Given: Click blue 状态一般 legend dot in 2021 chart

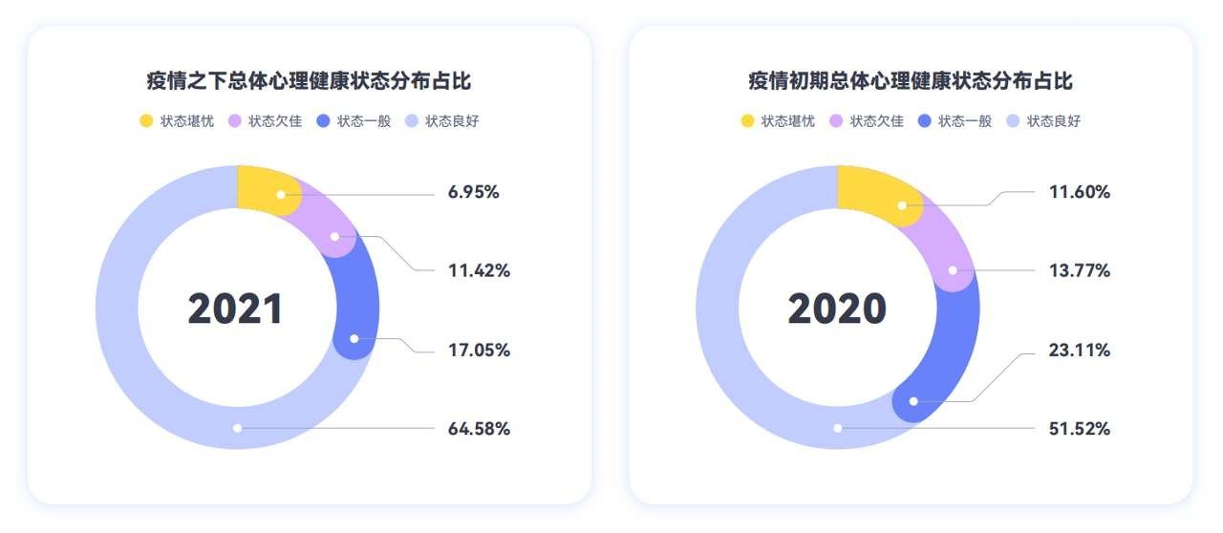Looking at the screenshot, I should pyautogui.click(x=322, y=121).
